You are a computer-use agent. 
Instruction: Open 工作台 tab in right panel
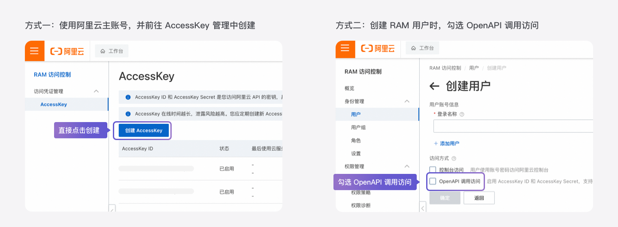[x=422, y=48]
